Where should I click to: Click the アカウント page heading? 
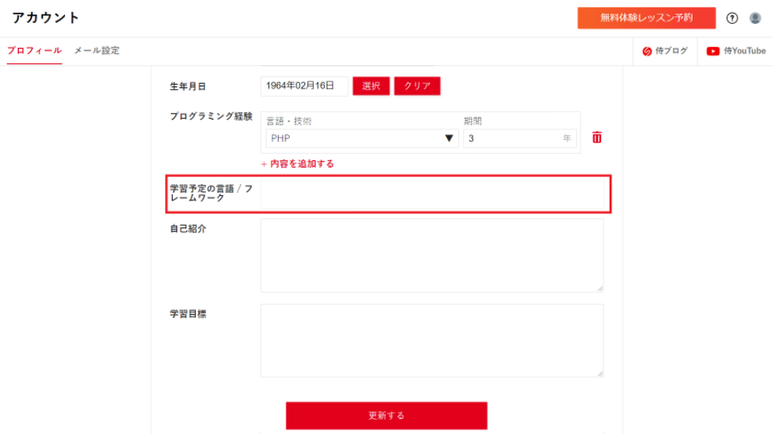(46, 18)
